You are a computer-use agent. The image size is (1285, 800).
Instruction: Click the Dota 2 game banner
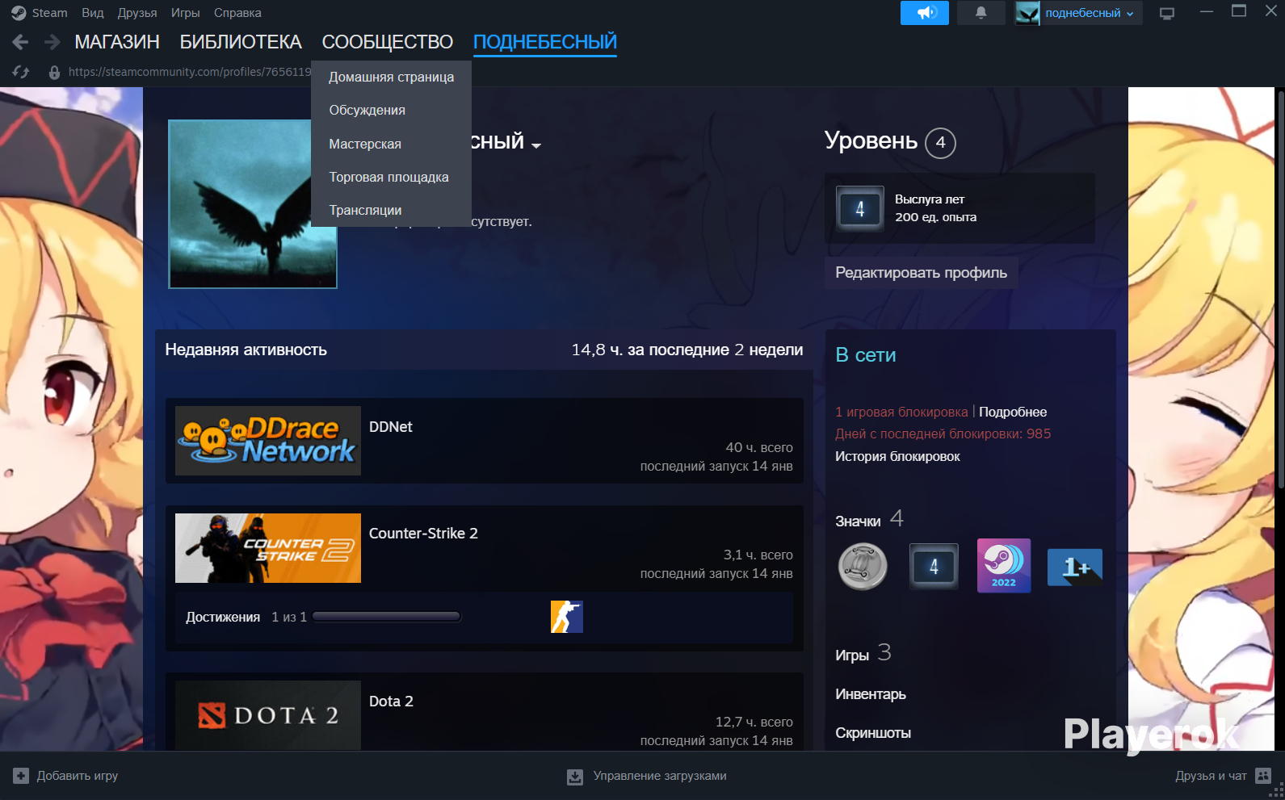[x=268, y=715]
